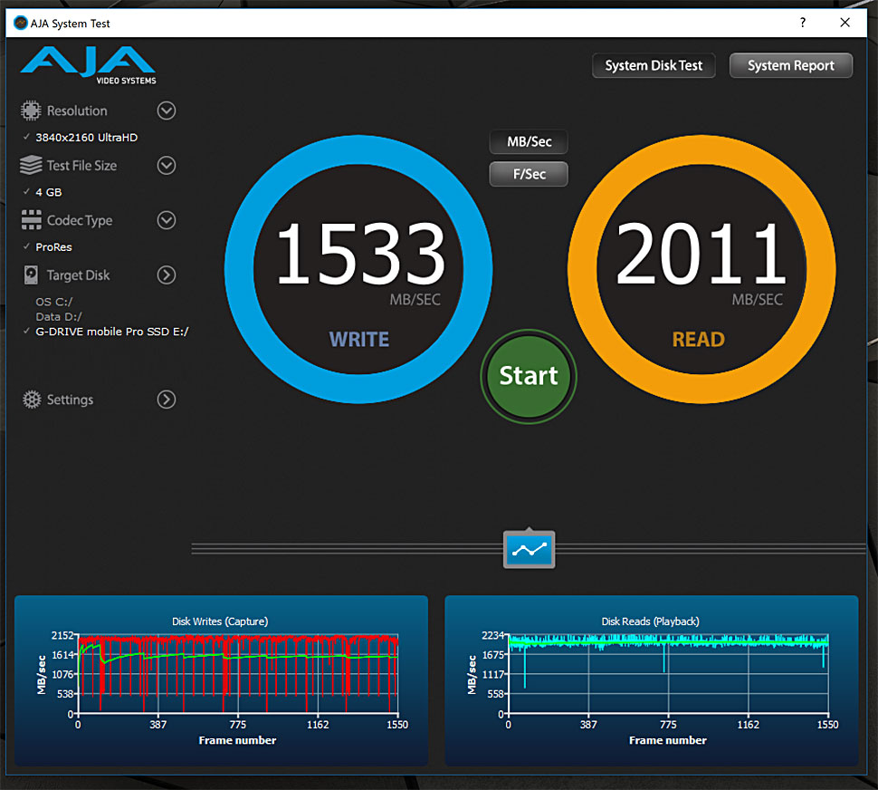Open the help question mark
This screenshot has width=878, height=790.
click(803, 23)
